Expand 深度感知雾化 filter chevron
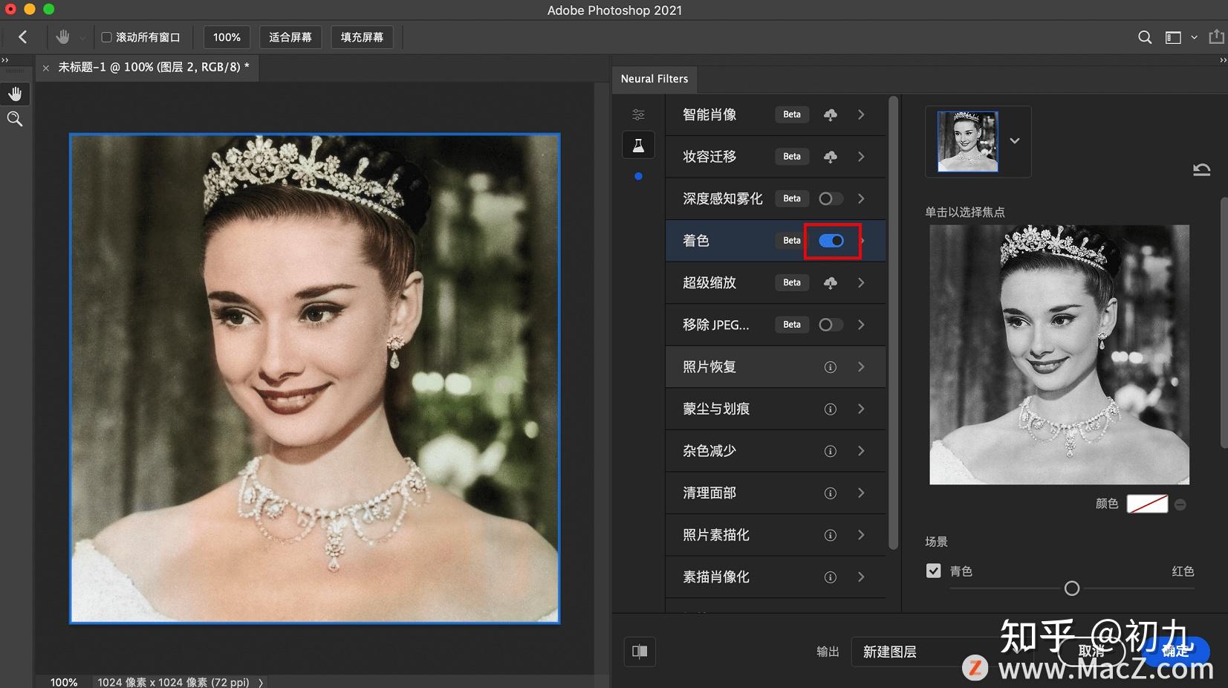The image size is (1228, 688). [861, 198]
